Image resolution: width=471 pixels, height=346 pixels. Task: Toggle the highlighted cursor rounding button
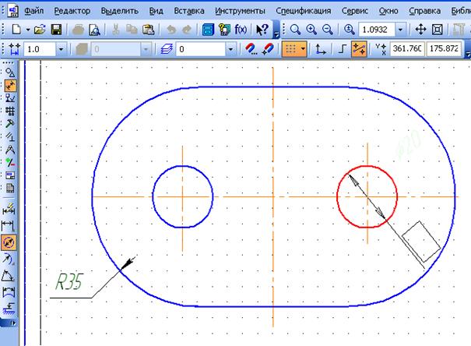[x=360, y=49]
